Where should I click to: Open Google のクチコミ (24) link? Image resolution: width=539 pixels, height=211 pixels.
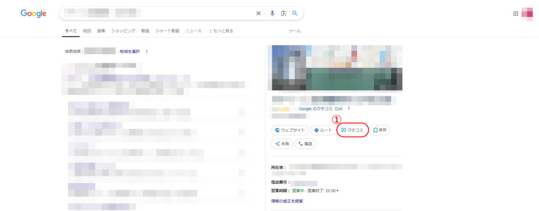tap(321, 109)
